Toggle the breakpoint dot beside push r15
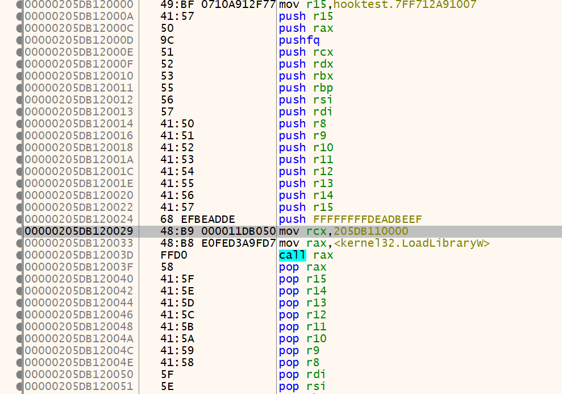562x394 pixels. pyautogui.click(x=19, y=16)
